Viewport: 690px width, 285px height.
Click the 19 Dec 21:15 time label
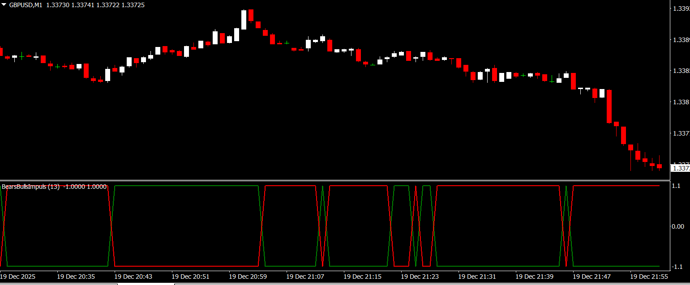pyautogui.click(x=362, y=277)
